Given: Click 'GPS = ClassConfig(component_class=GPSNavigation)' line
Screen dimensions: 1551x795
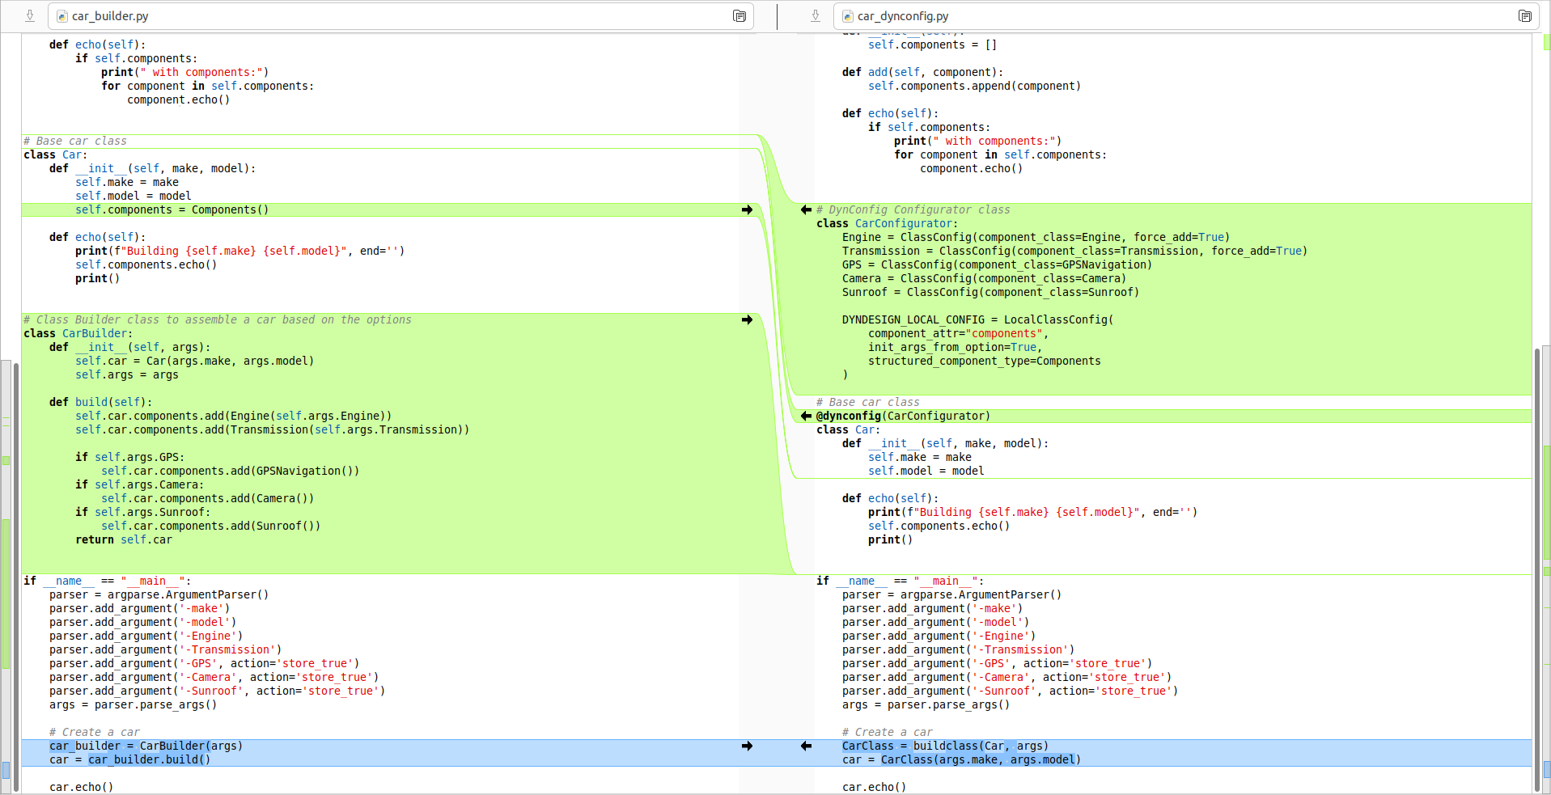Looking at the screenshot, I should tap(997, 264).
